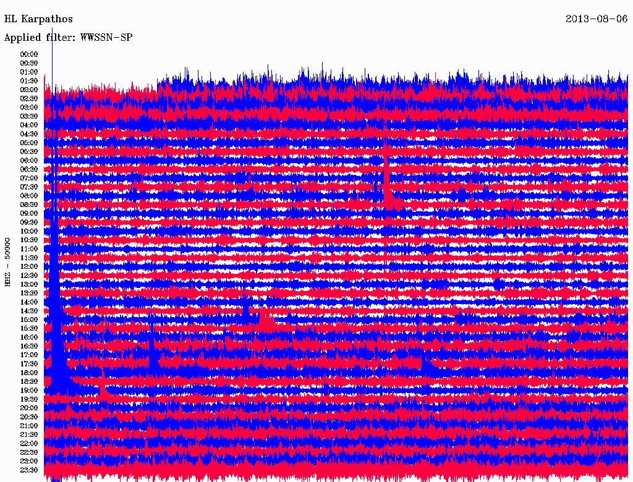This screenshot has height=482, width=633.
Task: Click the 13:00 time label
Action: 29,285
